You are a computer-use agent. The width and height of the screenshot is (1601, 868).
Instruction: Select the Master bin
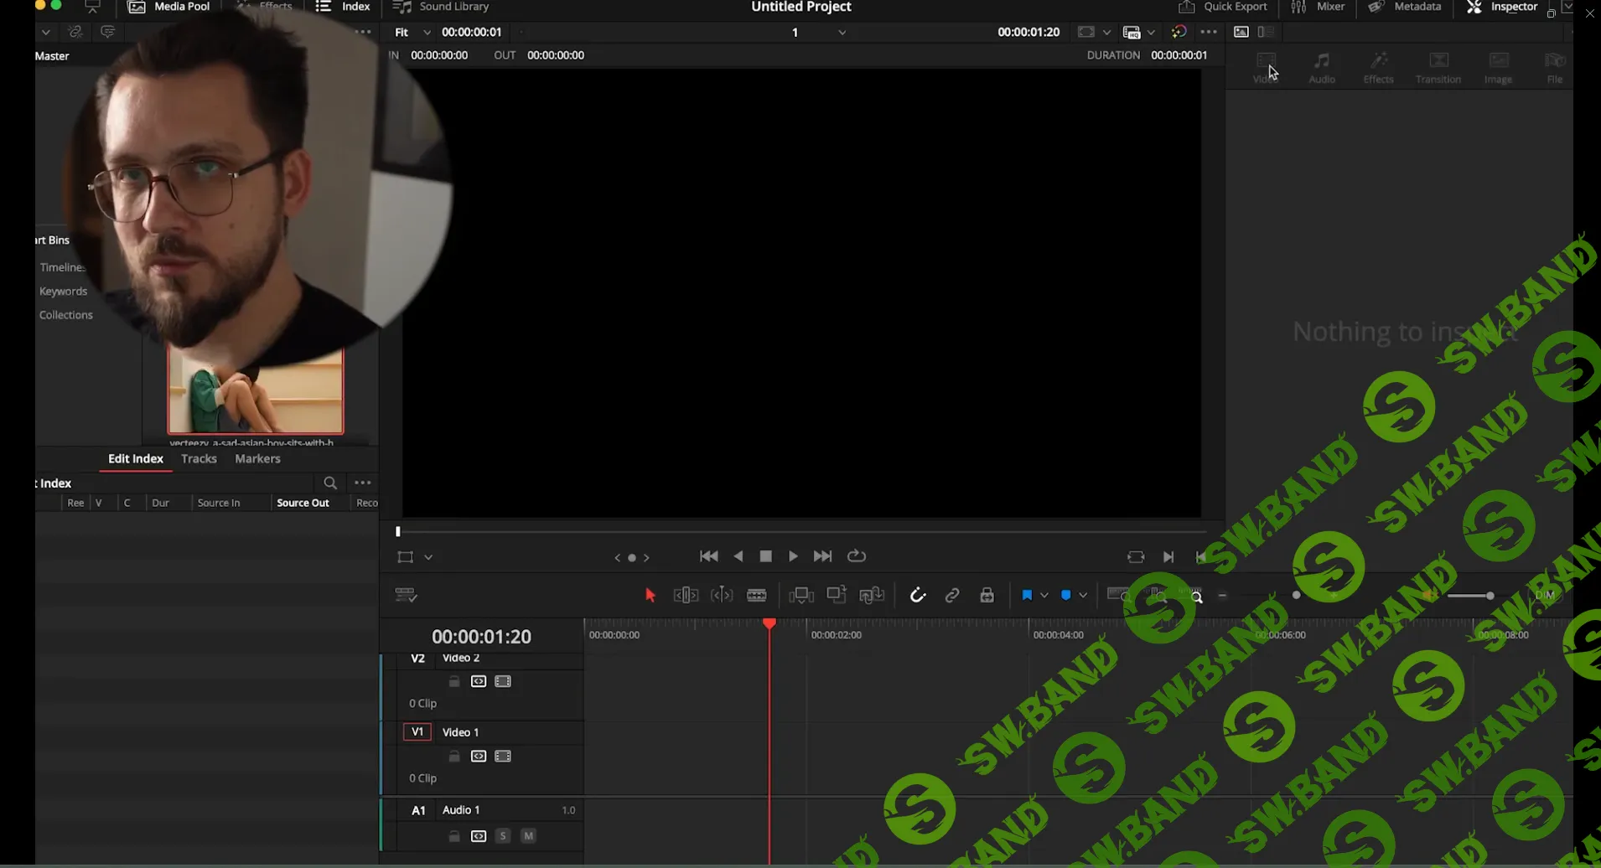click(x=52, y=56)
